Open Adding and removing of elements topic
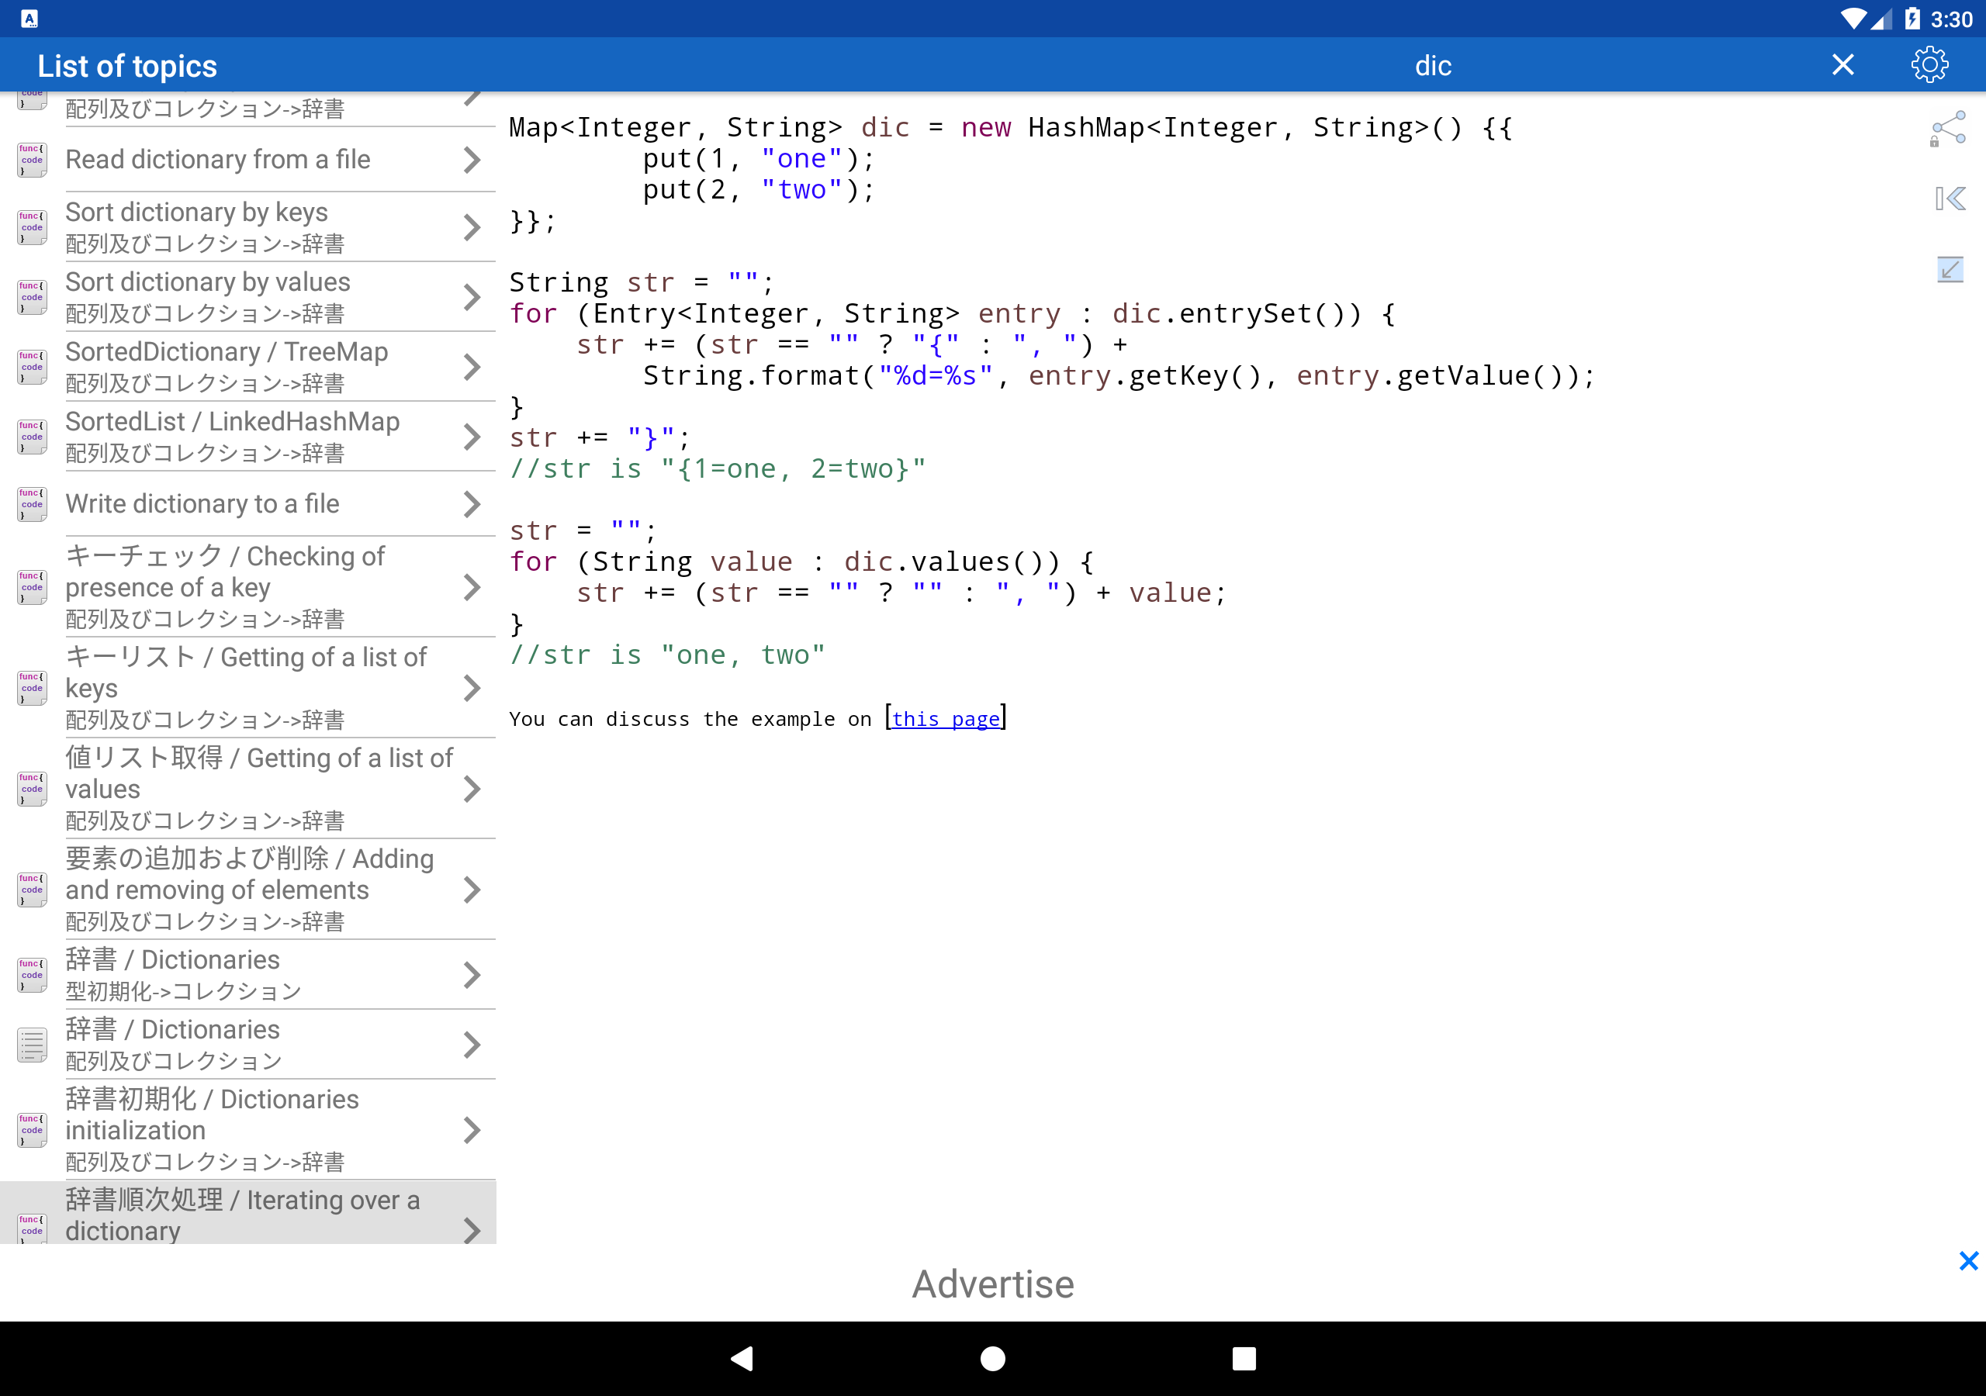The image size is (1986, 1396). tap(248, 890)
